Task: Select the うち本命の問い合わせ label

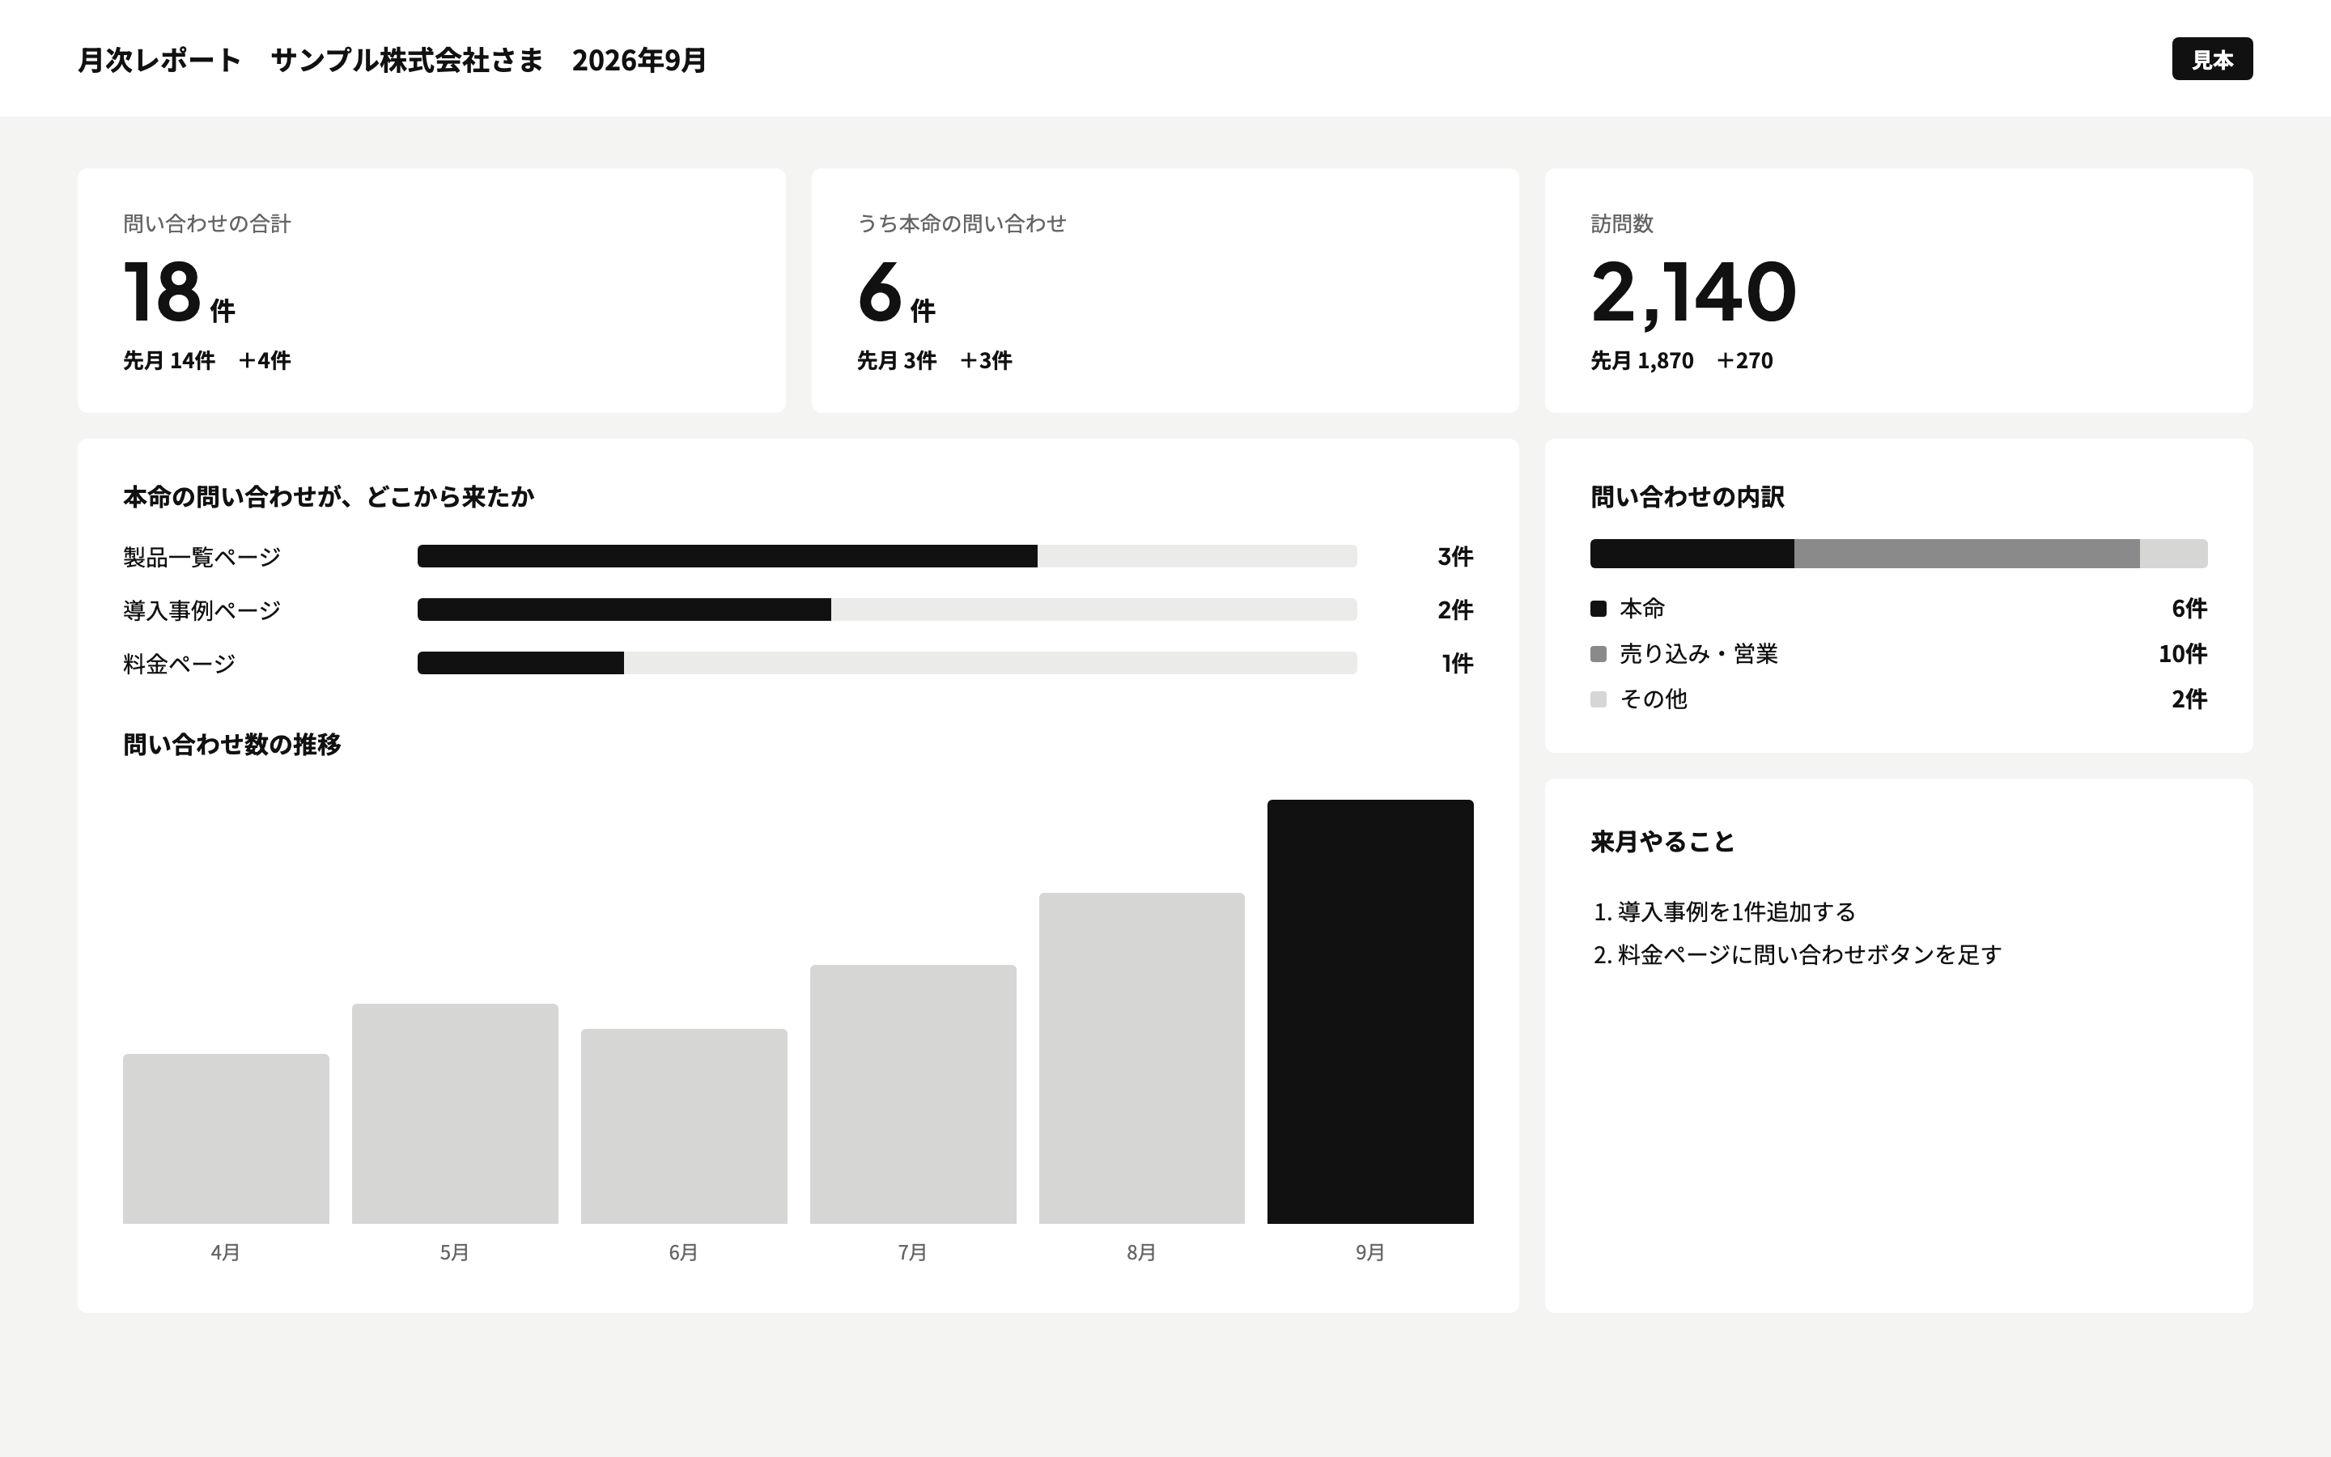Action: coord(962,223)
